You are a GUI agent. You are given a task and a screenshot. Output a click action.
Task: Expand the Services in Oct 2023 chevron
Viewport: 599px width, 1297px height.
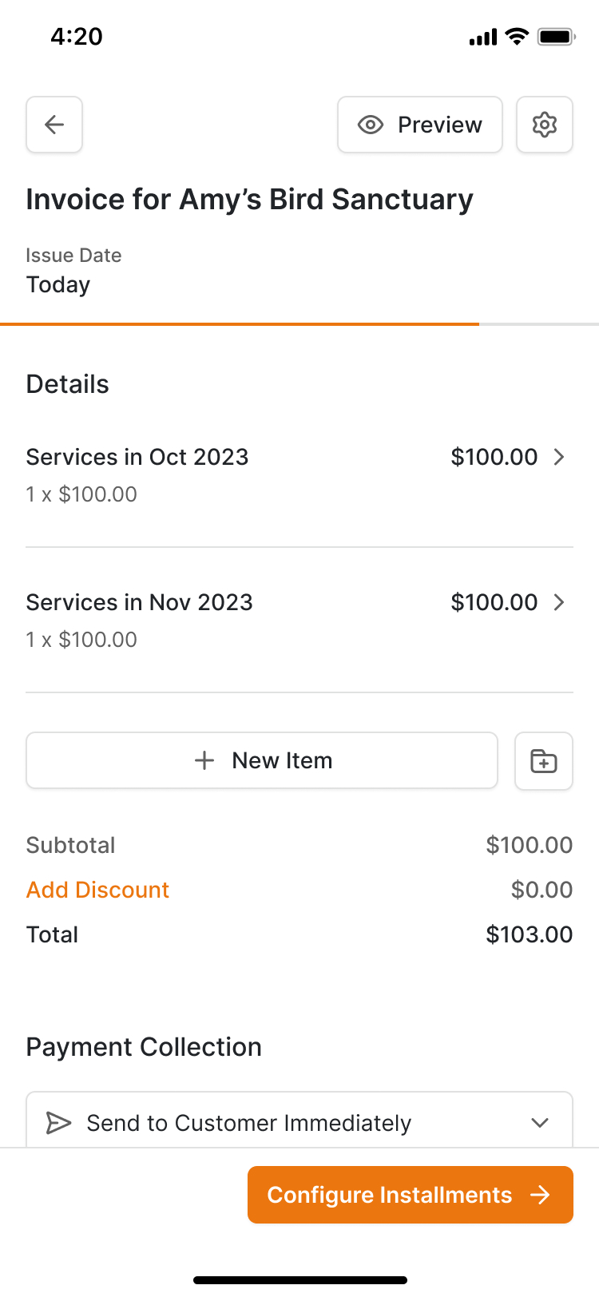[x=559, y=457]
